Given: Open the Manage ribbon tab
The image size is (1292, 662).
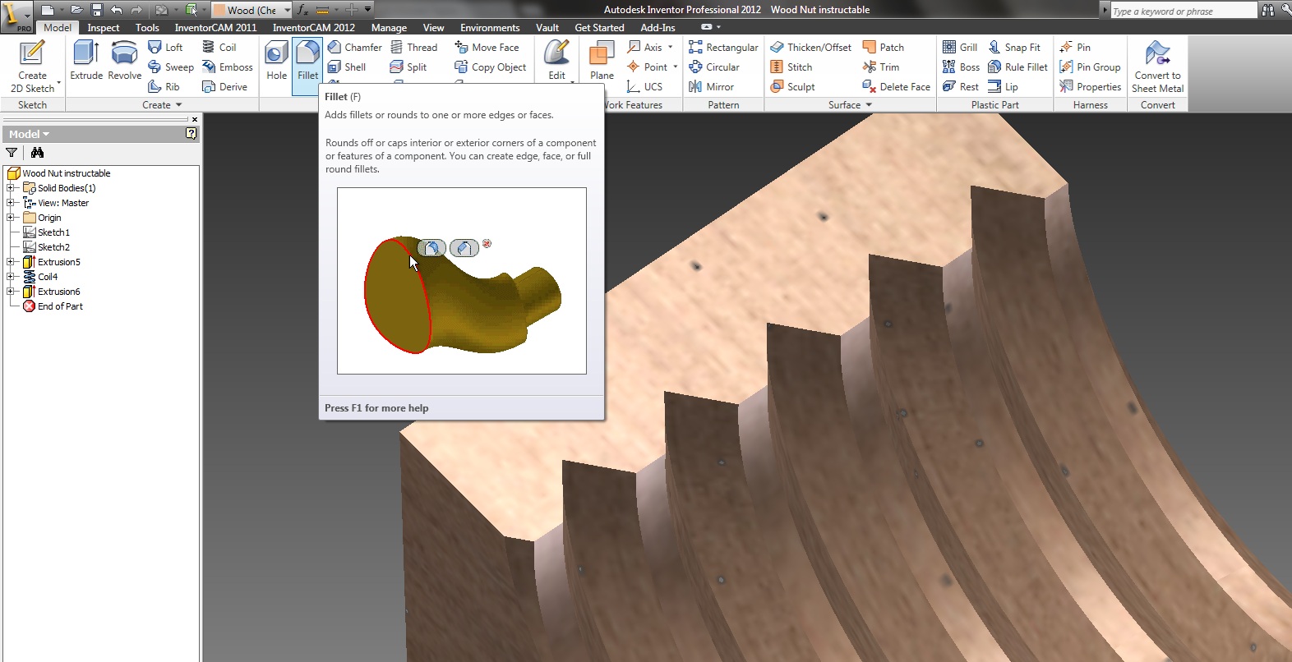Looking at the screenshot, I should click(389, 28).
